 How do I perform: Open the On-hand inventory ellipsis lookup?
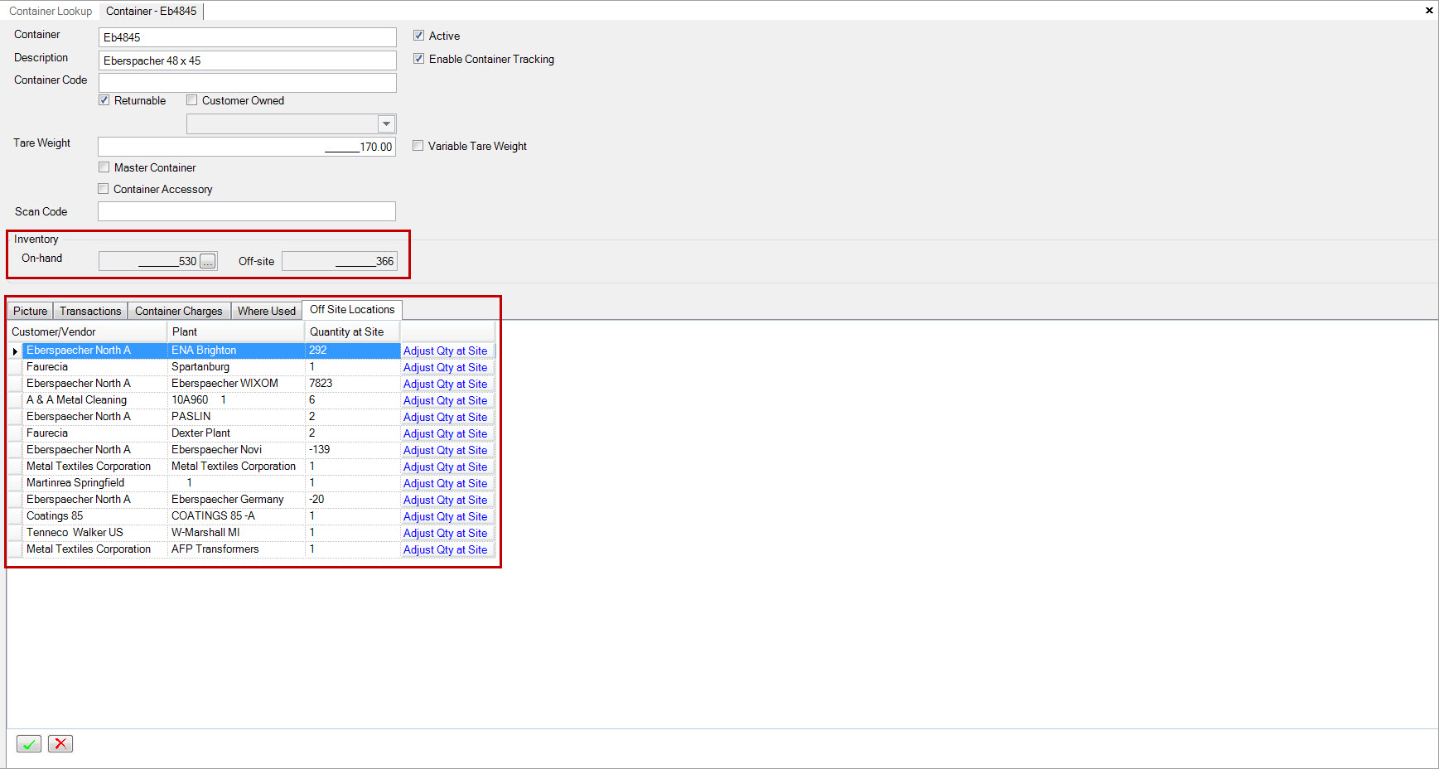pos(208,261)
